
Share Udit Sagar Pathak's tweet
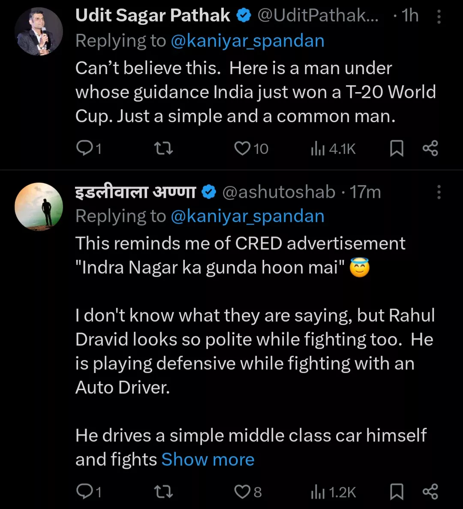click(430, 148)
